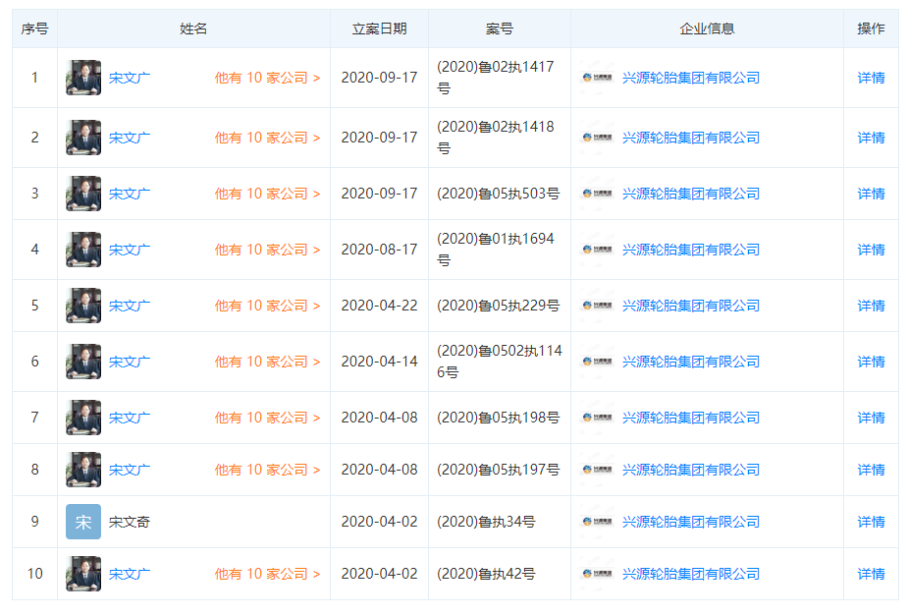Viewport: 909px width, 616px height.
Task: Select the name 宋文奇 in row 9
Action: click(130, 522)
